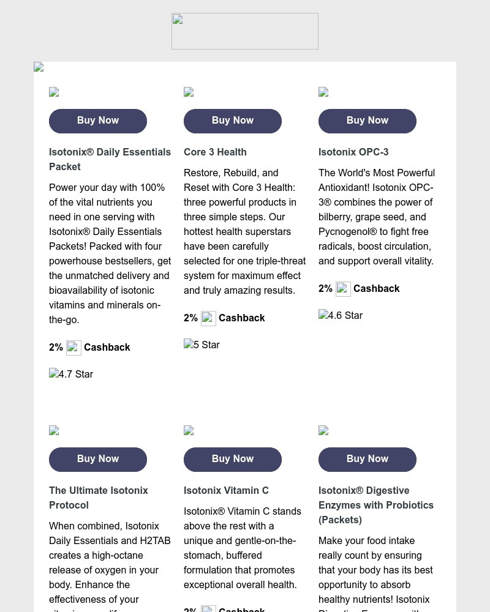Click the Isotonix OPC-3 product image
This screenshot has width=490, height=612.
pos(323,92)
